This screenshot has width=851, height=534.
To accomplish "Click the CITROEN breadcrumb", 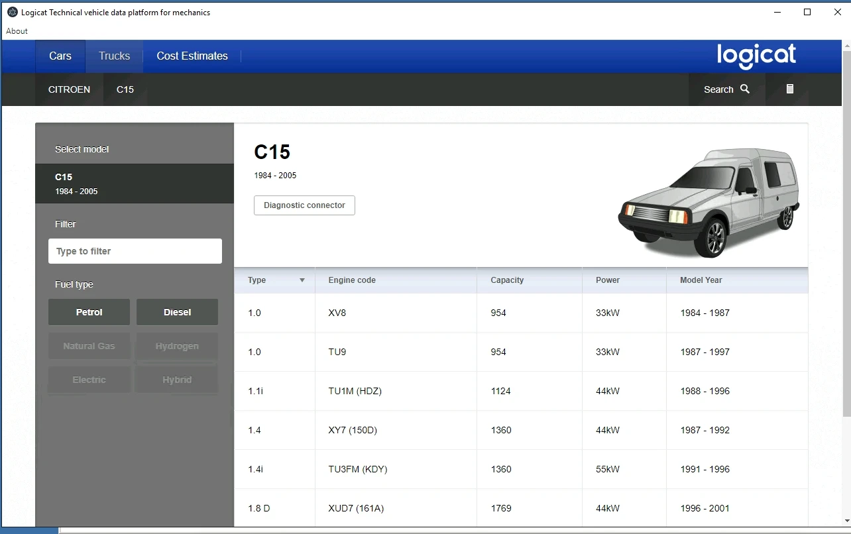I will (69, 89).
